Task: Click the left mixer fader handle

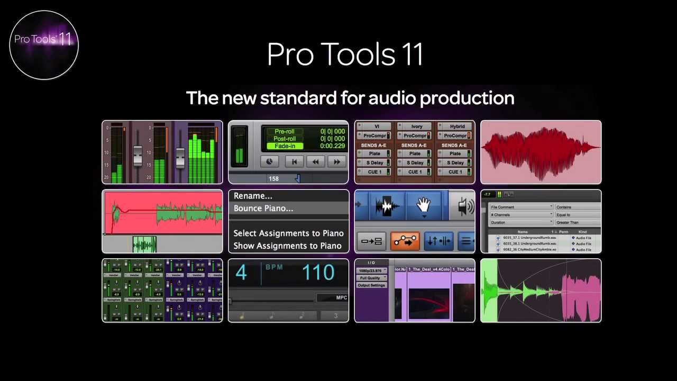Action: tap(138, 156)
